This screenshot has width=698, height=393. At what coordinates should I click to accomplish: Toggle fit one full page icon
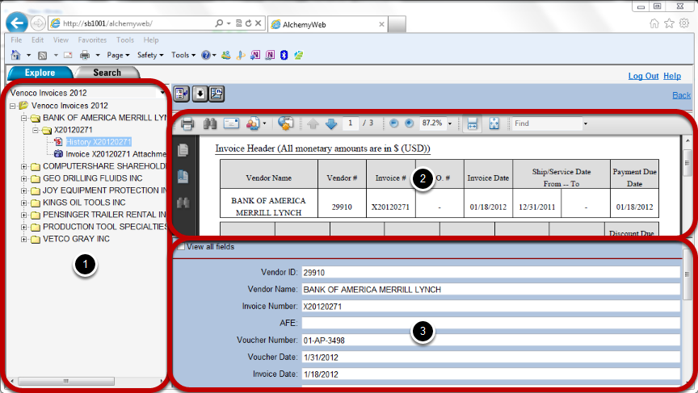pos(494,123)
